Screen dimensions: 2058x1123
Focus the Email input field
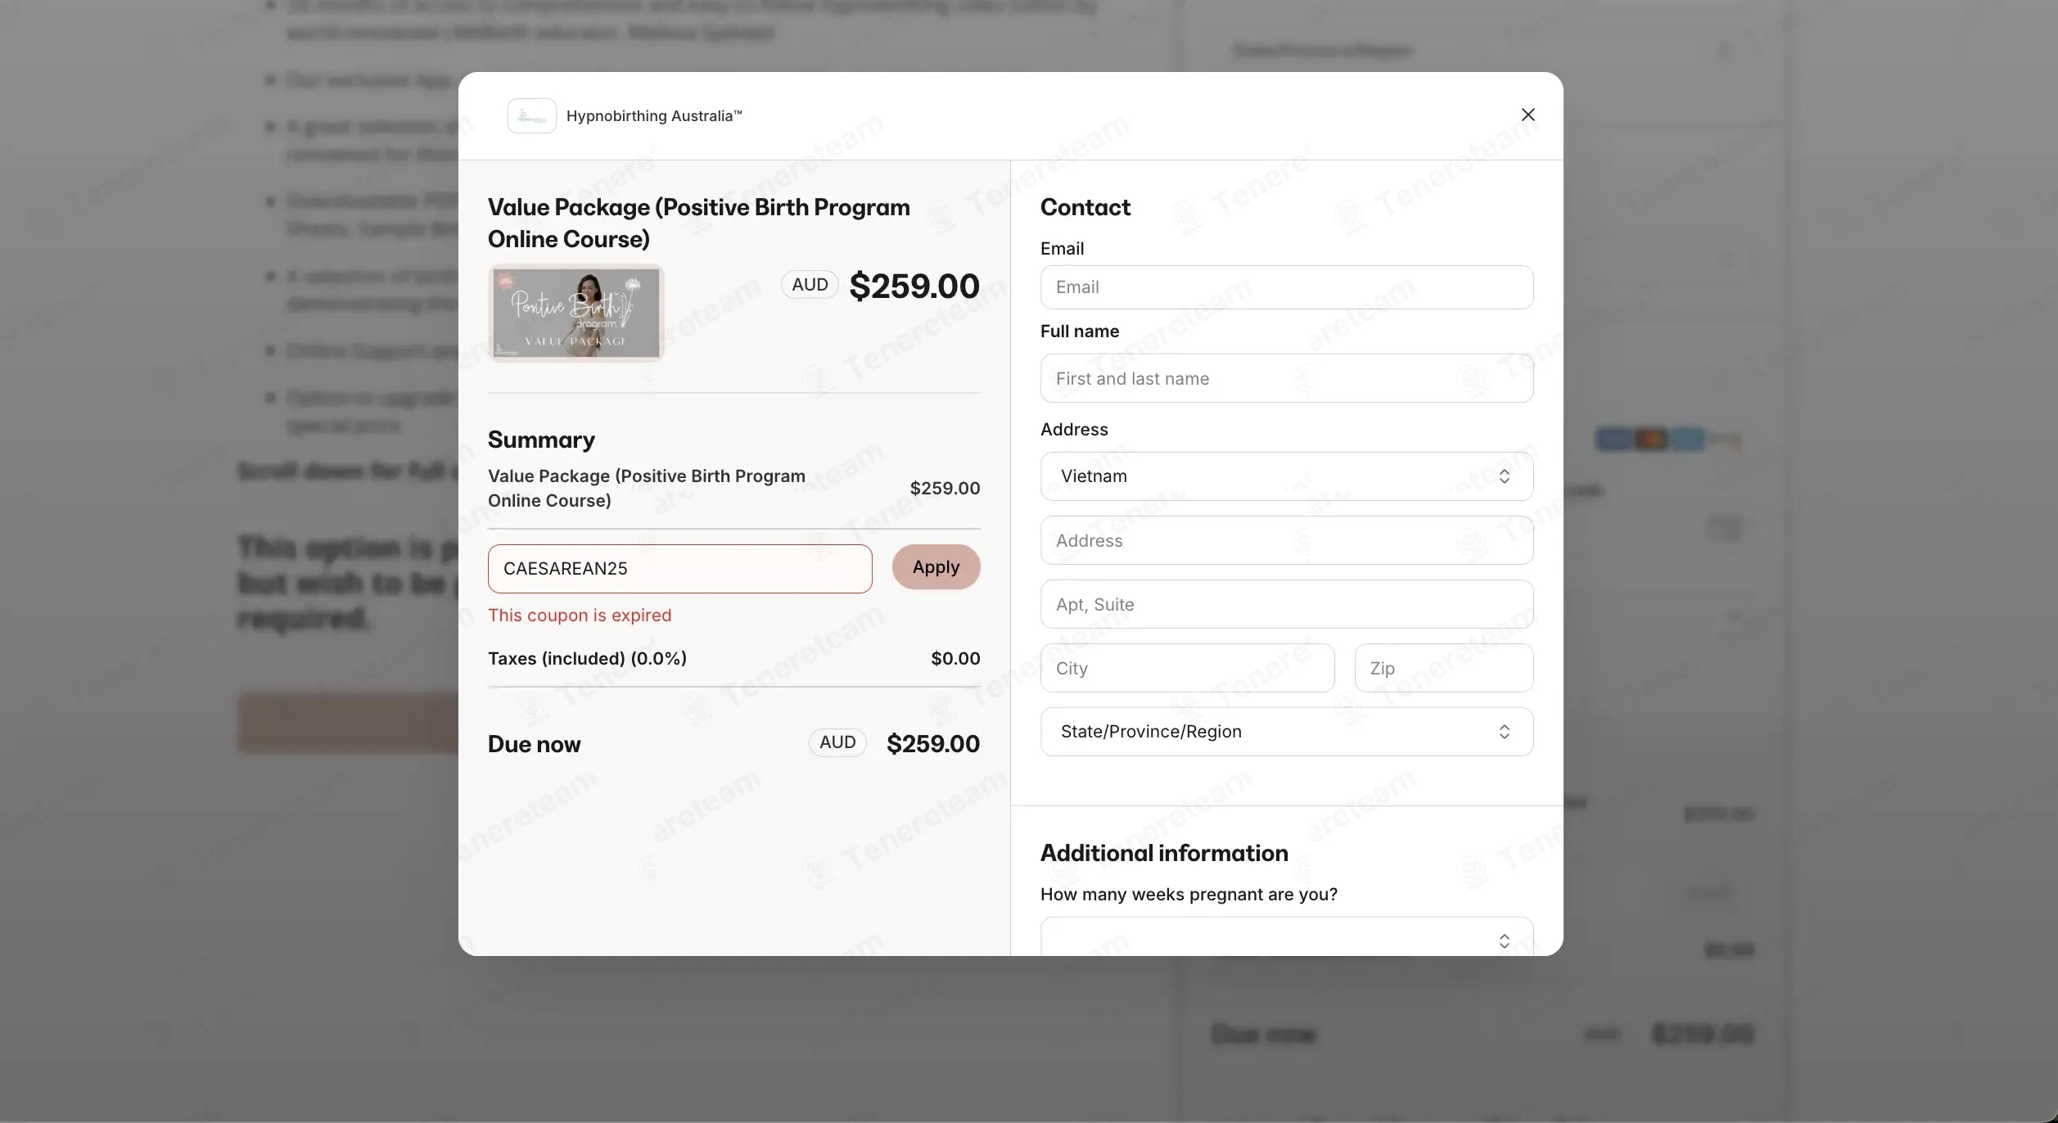pos(1286,287)
